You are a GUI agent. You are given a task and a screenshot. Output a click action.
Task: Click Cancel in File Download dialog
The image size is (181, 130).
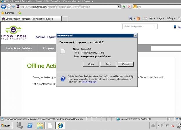point(126,64)
